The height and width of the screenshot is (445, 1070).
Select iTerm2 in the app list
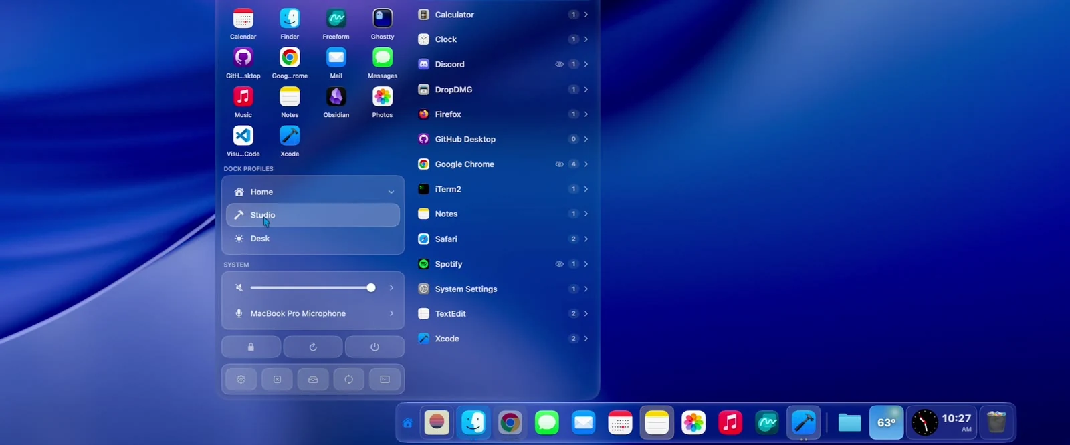point(503,189)
